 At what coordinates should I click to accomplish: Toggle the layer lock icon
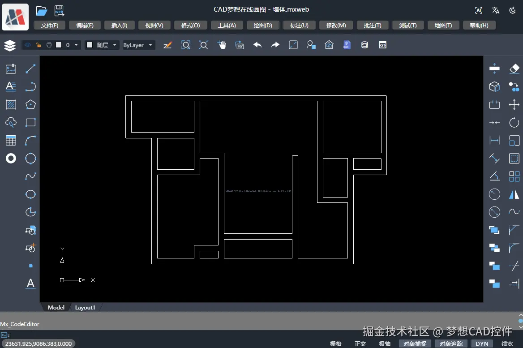click(39, 45)
